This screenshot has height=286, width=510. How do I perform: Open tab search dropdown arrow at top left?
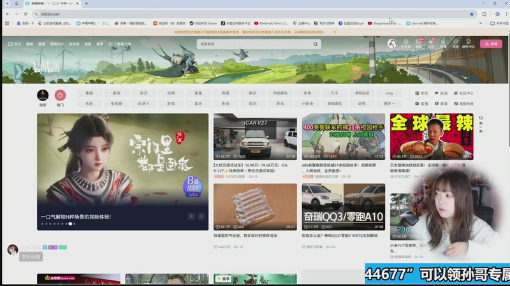coord(7,3)
